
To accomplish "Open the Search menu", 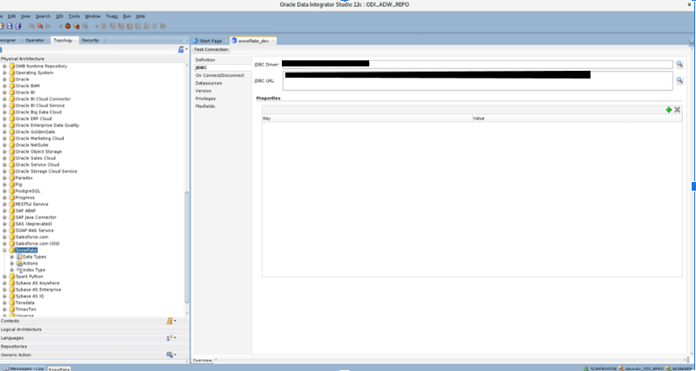I will click(43, 16).
